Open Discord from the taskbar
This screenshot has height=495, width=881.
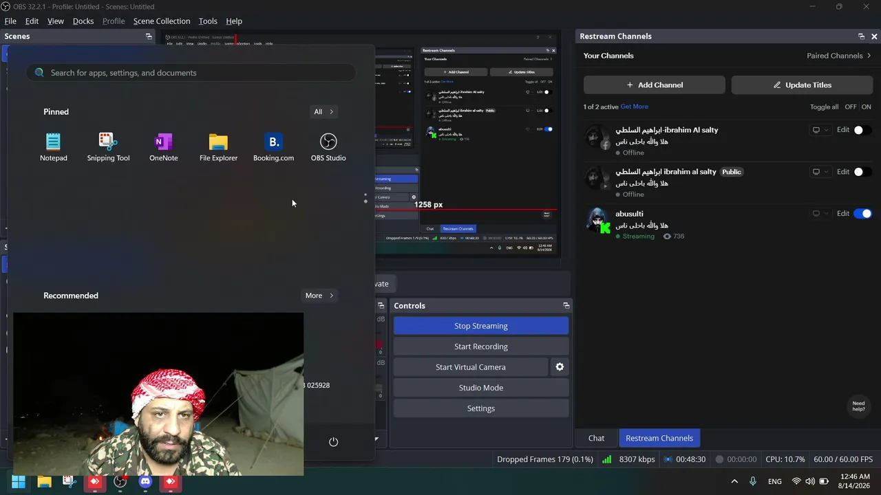145,482
